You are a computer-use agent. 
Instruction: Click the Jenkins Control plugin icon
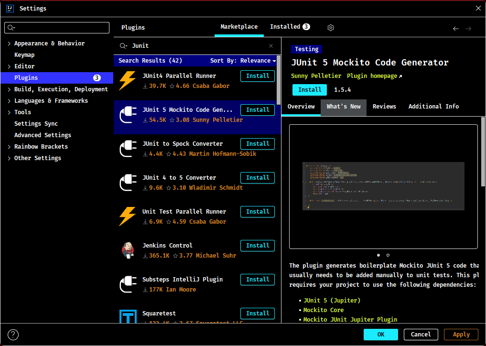click(x=128, y=250)
